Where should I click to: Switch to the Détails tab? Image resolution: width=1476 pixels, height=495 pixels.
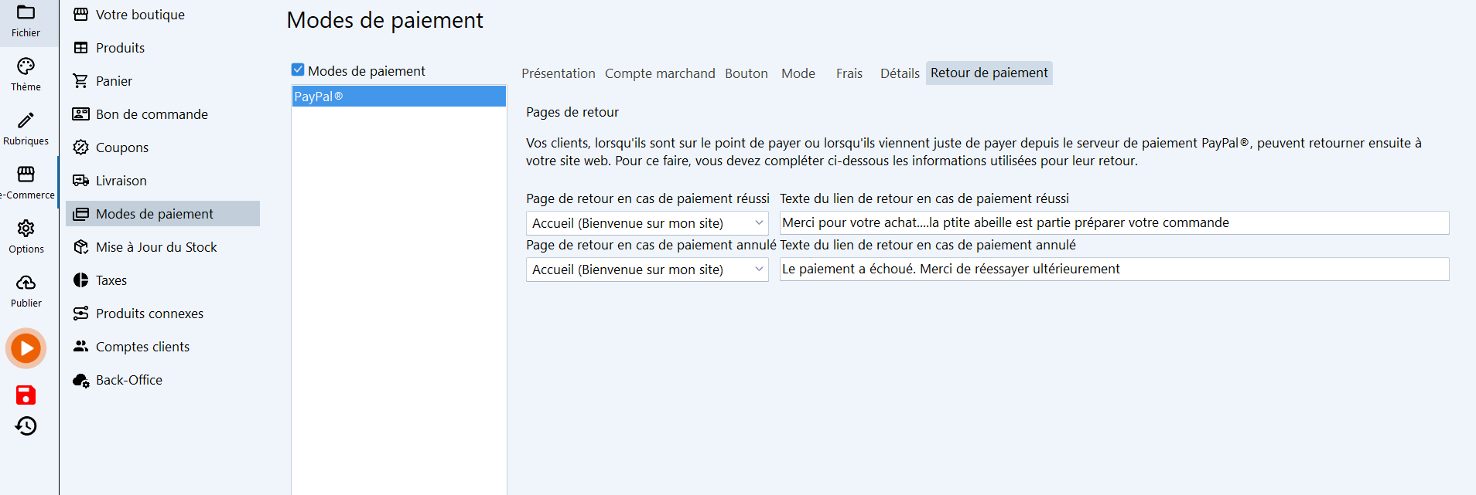click(900, 73)
